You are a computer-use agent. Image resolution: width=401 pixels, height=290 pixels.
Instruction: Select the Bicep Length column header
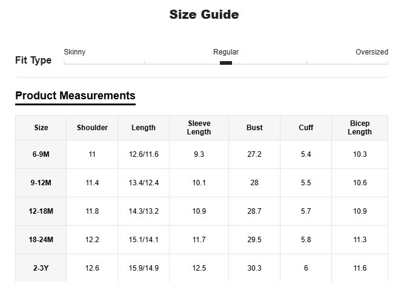tap(360, 128)
